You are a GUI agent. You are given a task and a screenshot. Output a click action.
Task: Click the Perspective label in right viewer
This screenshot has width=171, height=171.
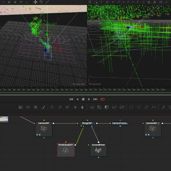(x=95, y=84)
